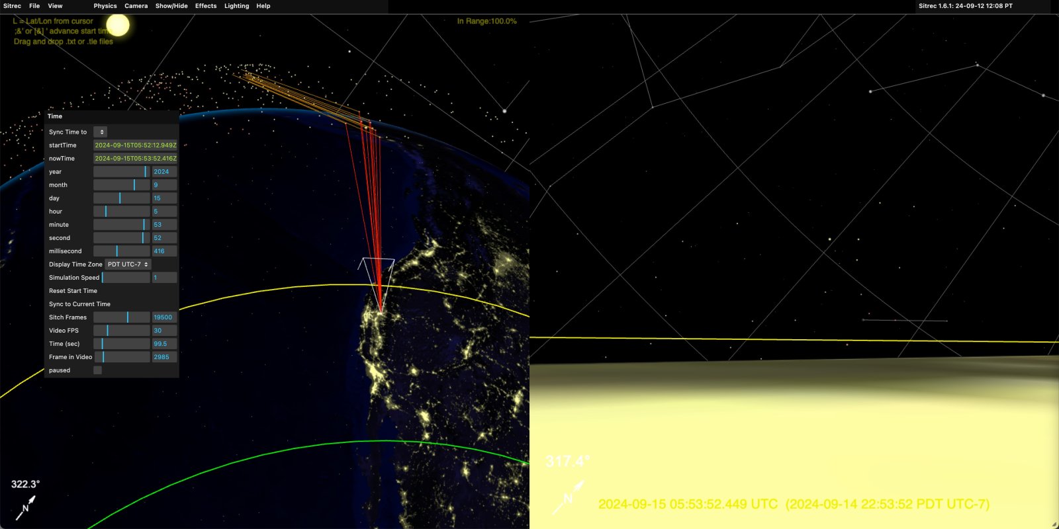
Task: Open the Camera menu
Action: click(x=136, y=6)
